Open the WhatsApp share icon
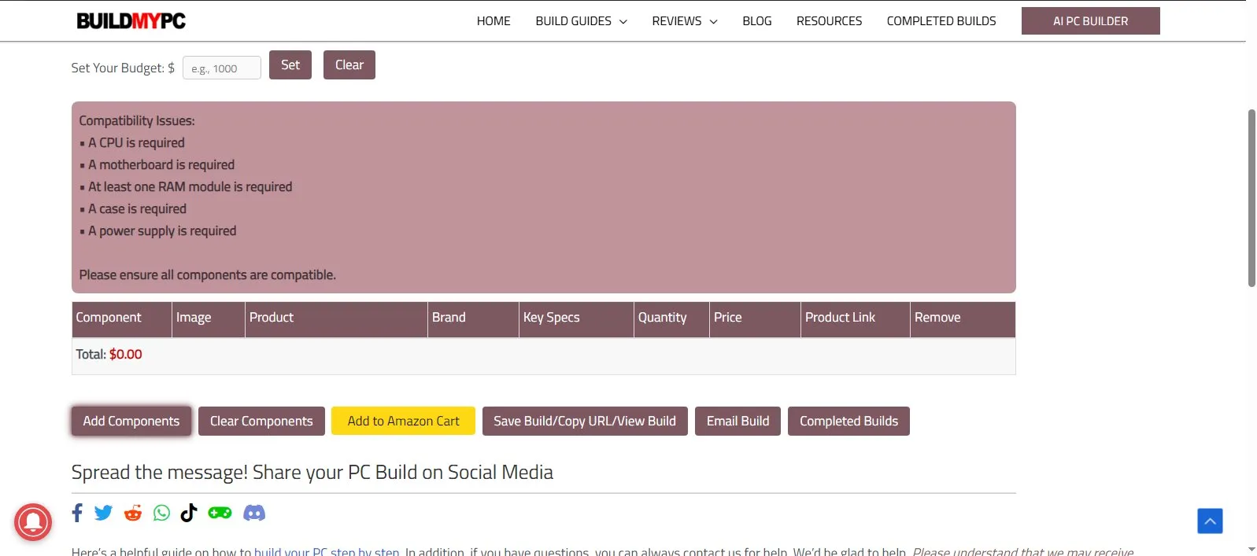This screenshot has width=1257, height=556. (161, 514)
